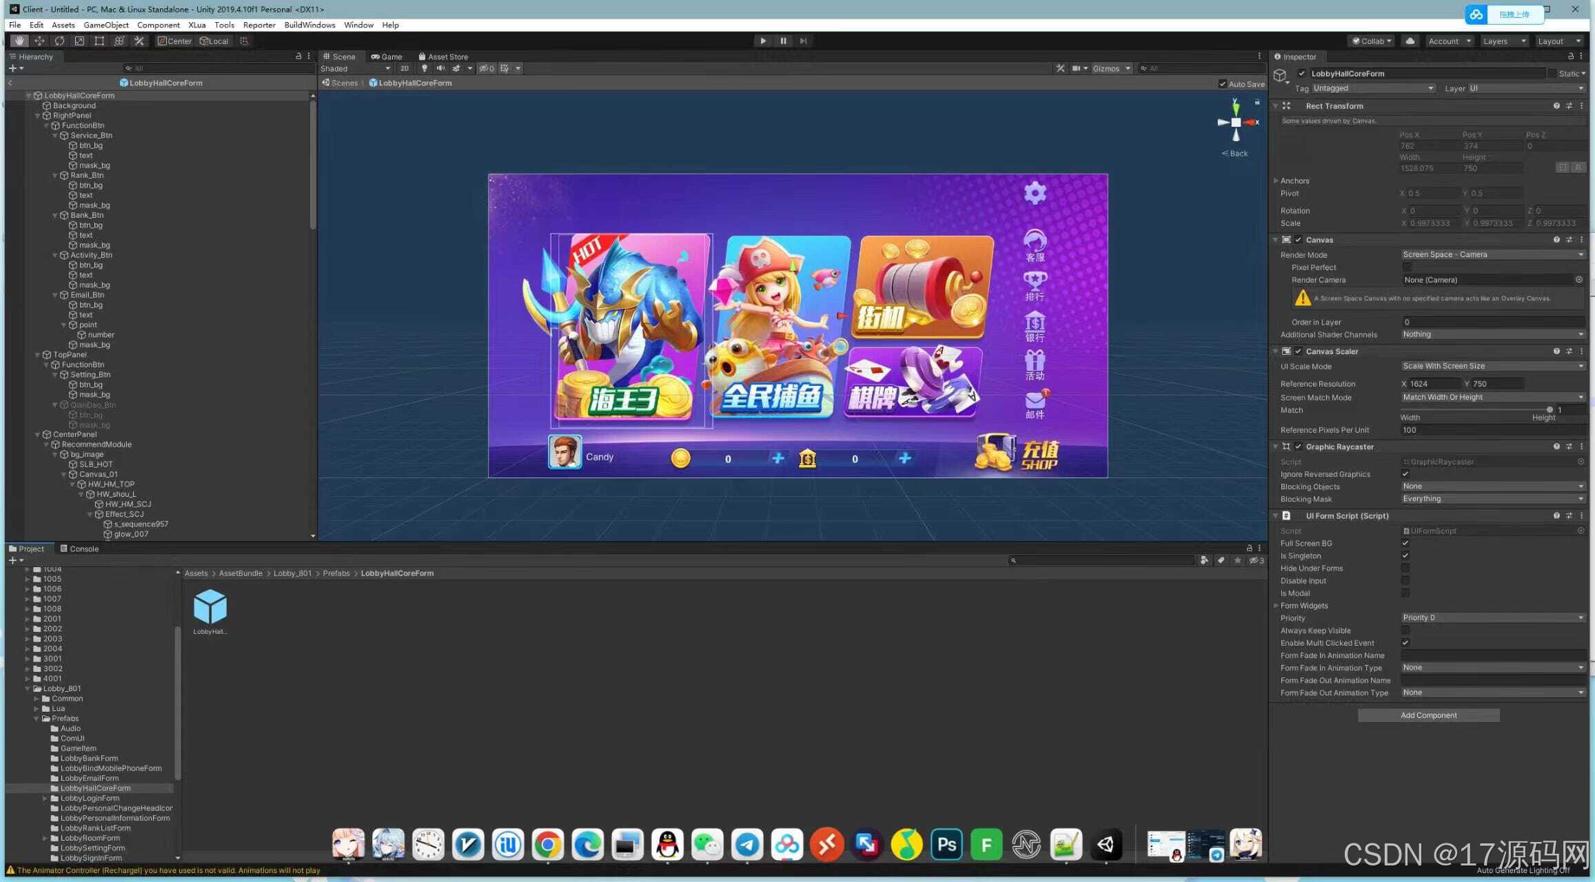Click the Render Camera object picker circle

tap(1579, 280)
